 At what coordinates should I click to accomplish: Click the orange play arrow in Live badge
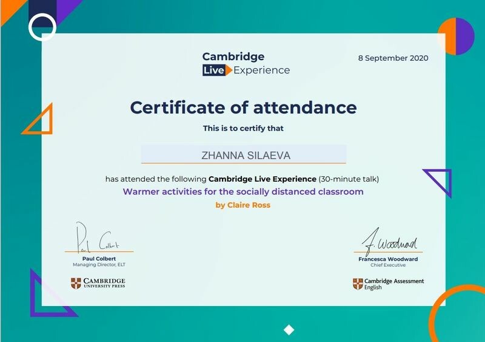pos(228,70)
